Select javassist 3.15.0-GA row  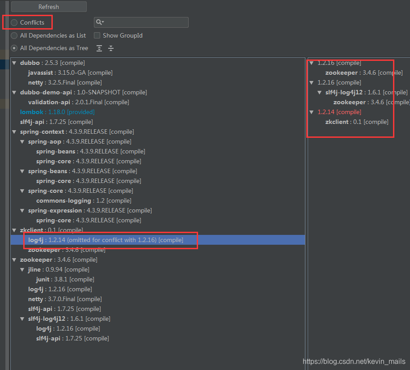click(70, 73)
